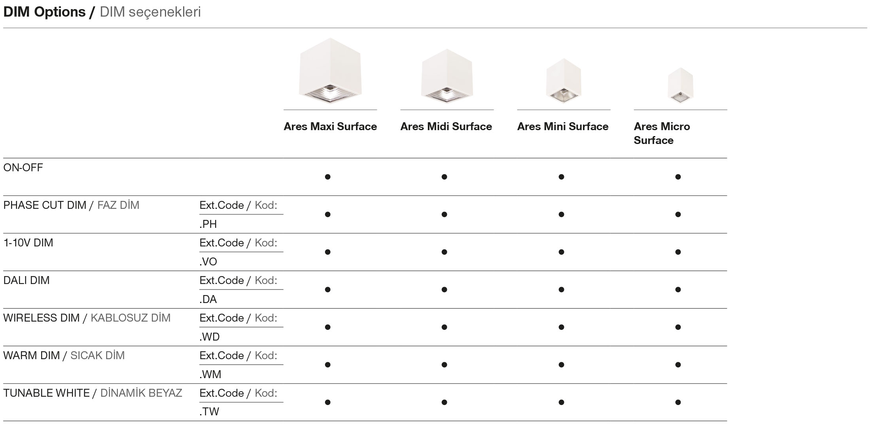Image resolution: width=870 pixels, height=426 pixels.
Task: Select the Ares Micro Surface column title
Action: (x=662, y=133)
